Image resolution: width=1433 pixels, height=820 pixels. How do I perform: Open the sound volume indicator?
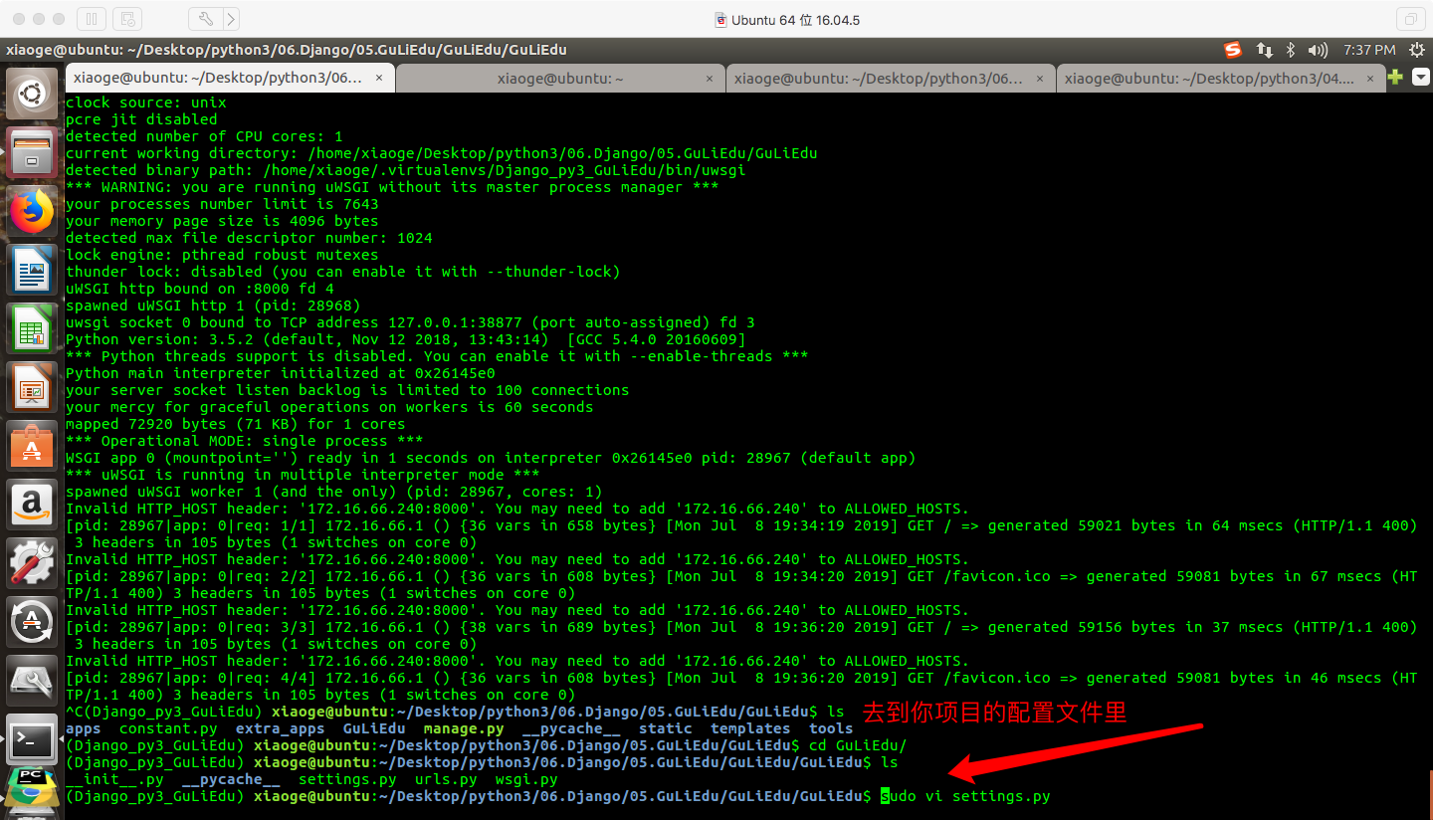click(x=1318, y=50)
